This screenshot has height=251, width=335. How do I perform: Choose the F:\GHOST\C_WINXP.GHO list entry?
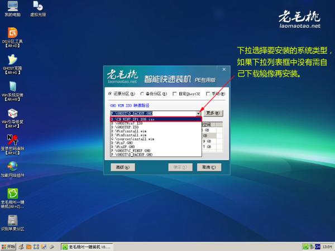tap(156, 151)
